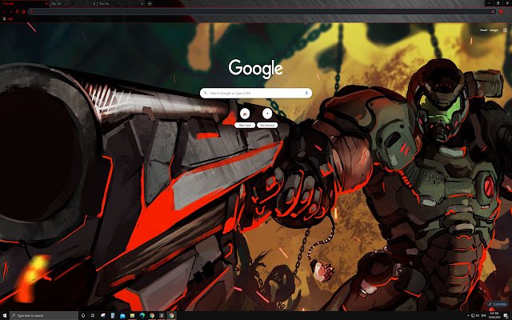Image resolution: width=512 pixels, height=320 pixels.
Task: Open the Web Store shortcut
Action: (245, 118)
